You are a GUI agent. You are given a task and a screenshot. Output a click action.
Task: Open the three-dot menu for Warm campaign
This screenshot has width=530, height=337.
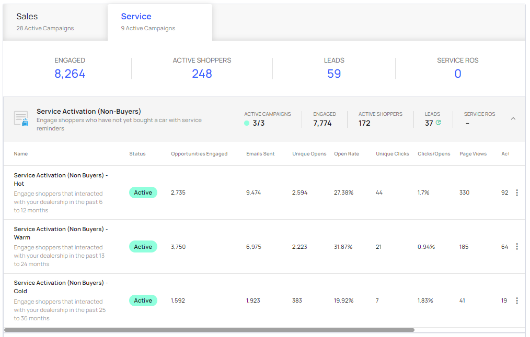coord(517,247)
